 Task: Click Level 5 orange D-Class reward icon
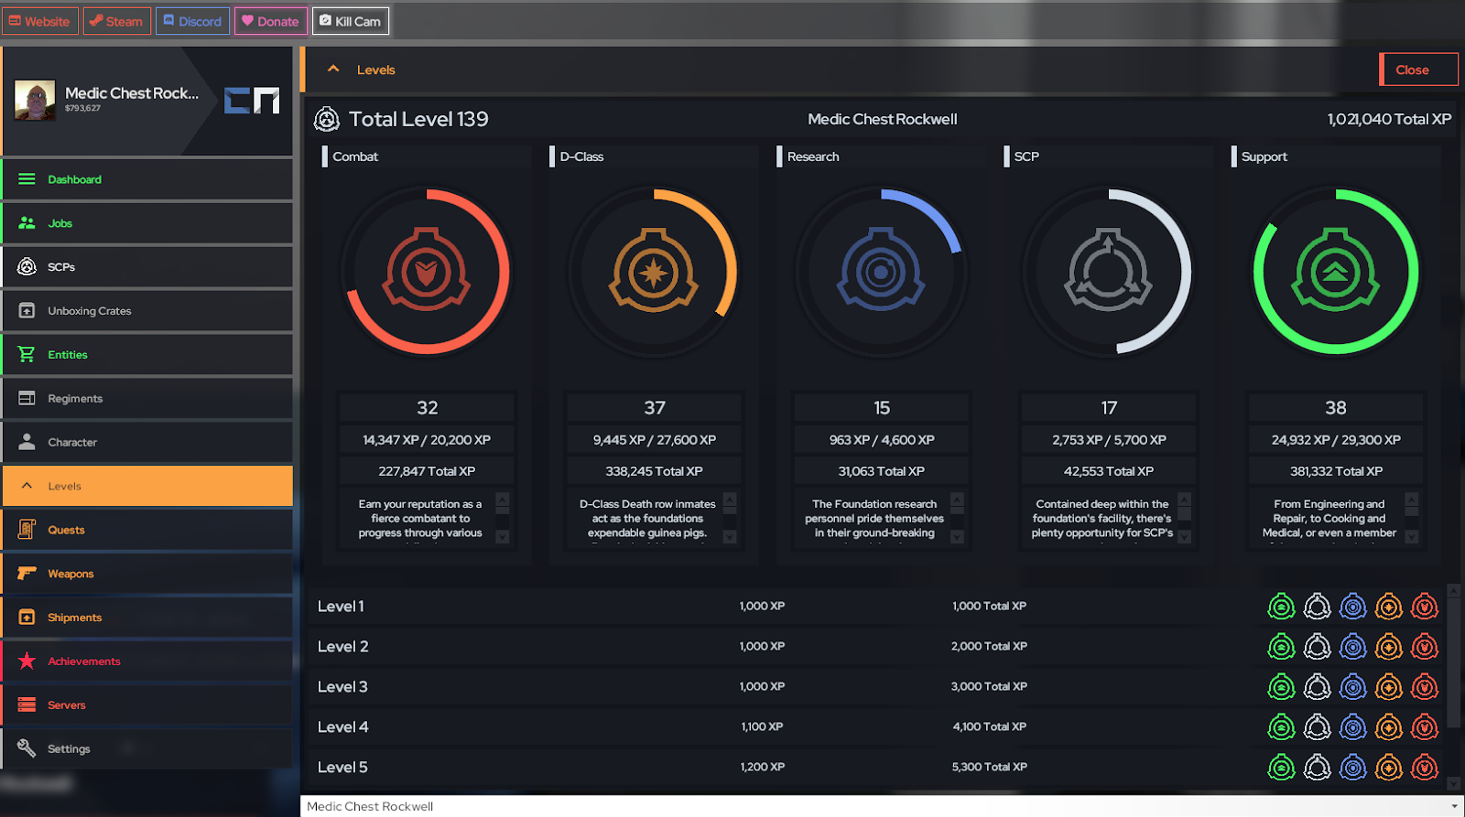click(1389, 768)
